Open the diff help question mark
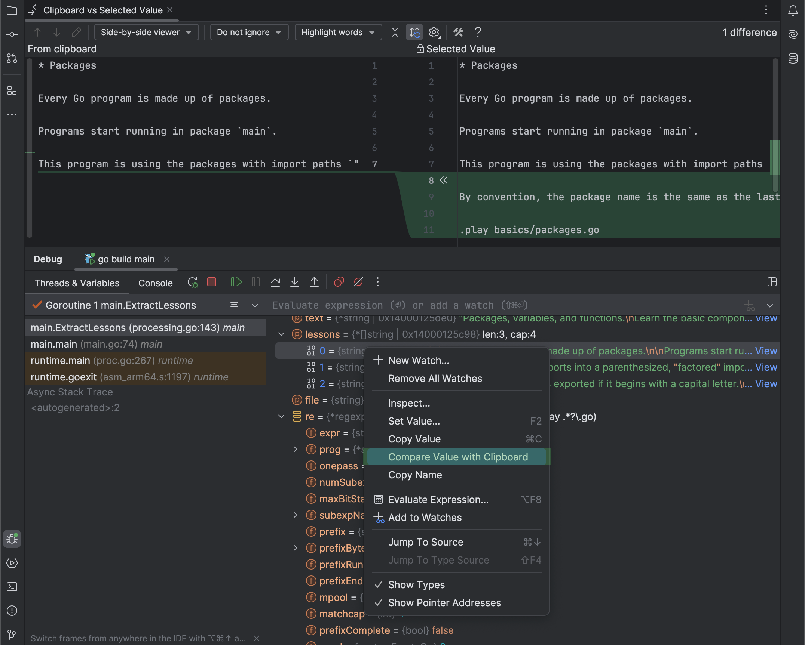 [478, 32]
